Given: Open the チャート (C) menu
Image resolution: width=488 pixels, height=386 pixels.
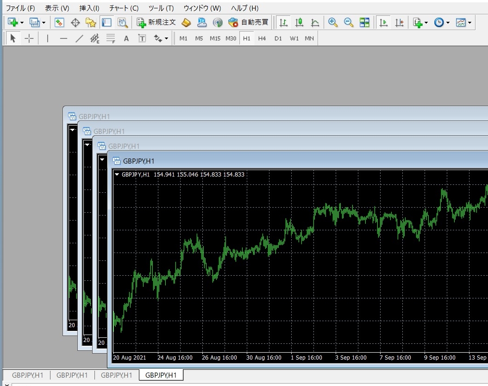Looking at the screenshot, I should point(124,8).
